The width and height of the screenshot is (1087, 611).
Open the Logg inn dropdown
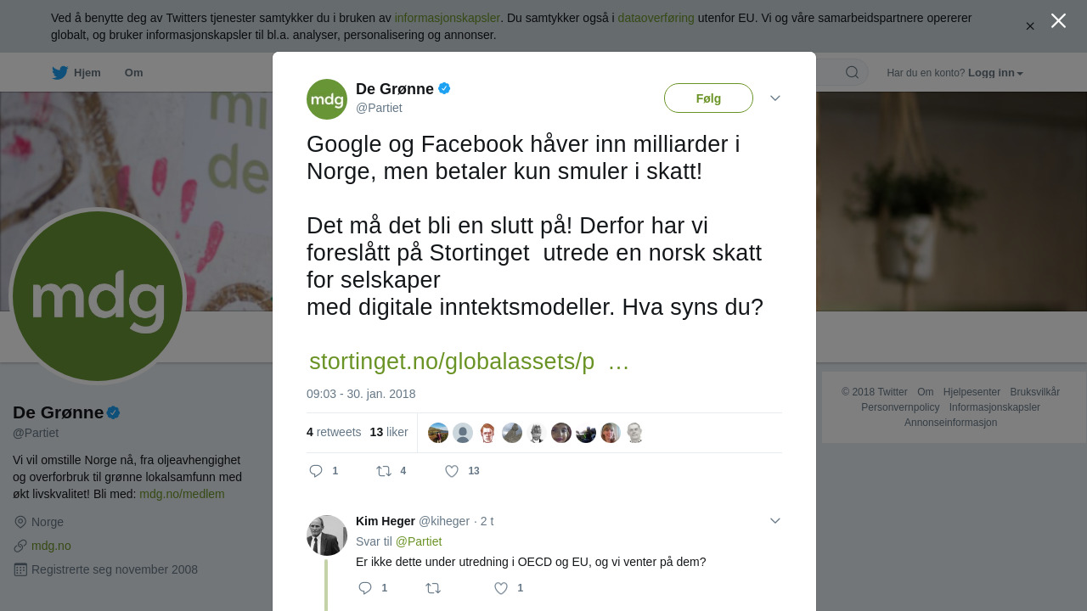(x=995, y=73)
